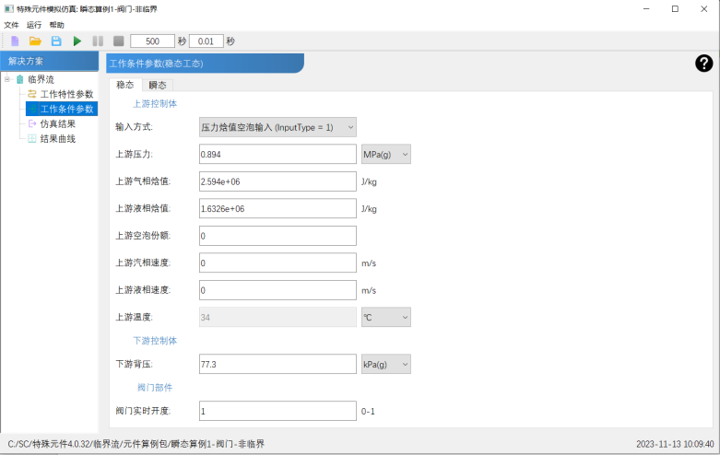Open a project with the folder icon

pyautogui.click(x=35, y=41)
